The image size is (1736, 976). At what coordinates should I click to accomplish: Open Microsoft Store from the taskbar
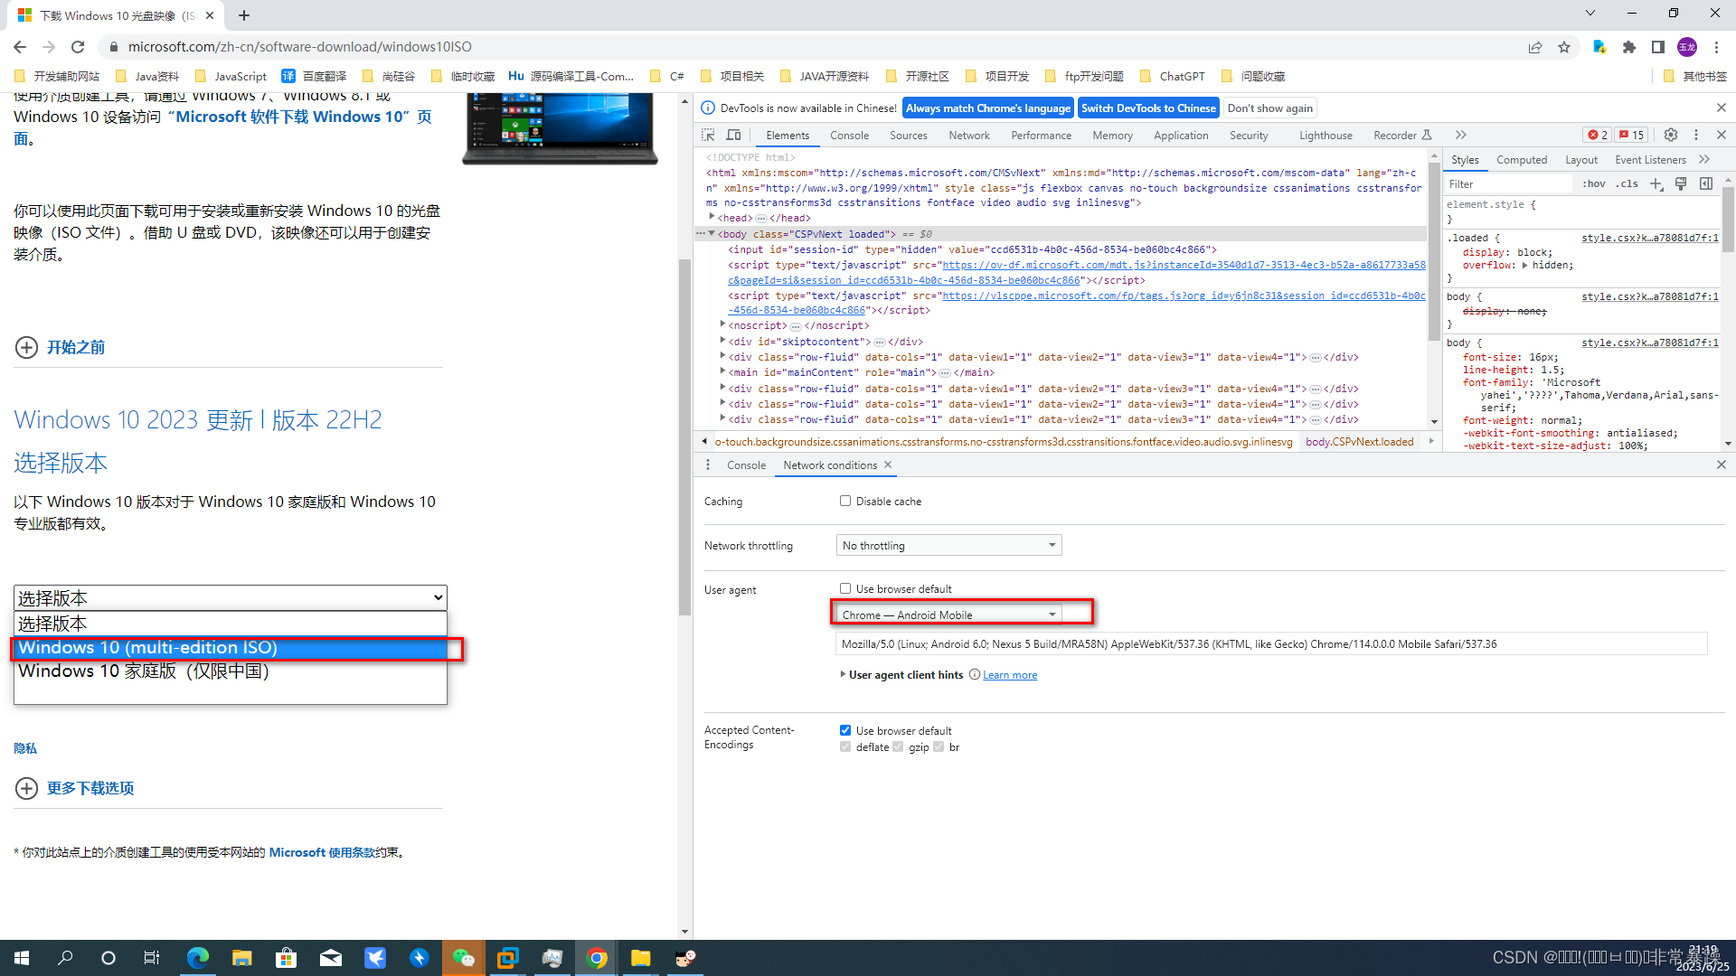286,958
